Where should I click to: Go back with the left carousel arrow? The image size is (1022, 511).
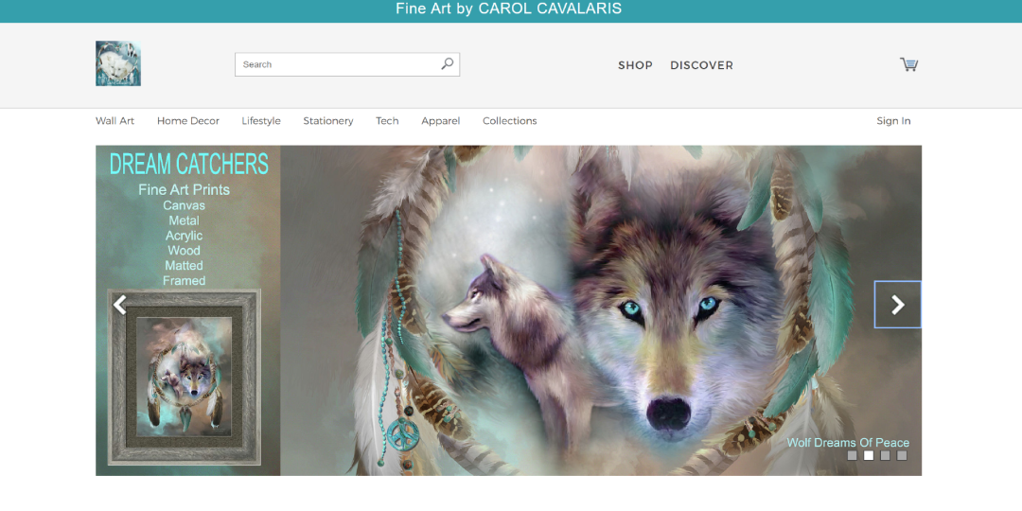pos(119,305)
